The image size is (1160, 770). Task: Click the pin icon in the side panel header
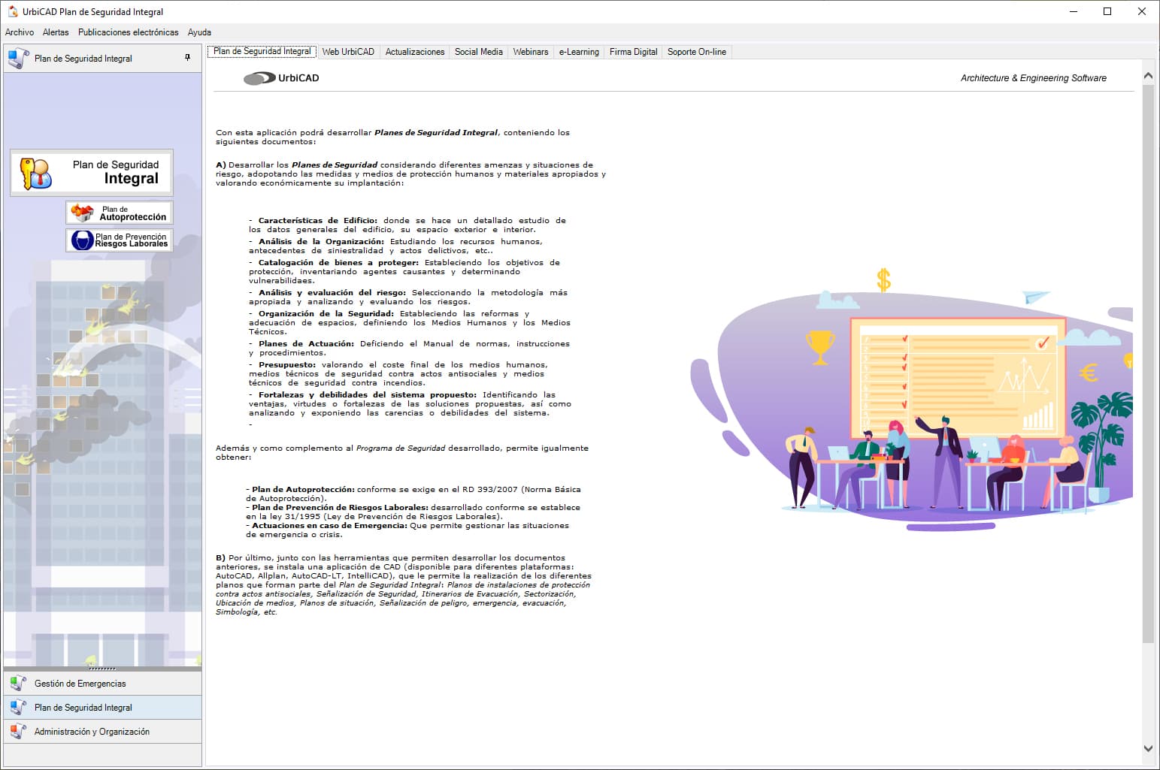187,58
